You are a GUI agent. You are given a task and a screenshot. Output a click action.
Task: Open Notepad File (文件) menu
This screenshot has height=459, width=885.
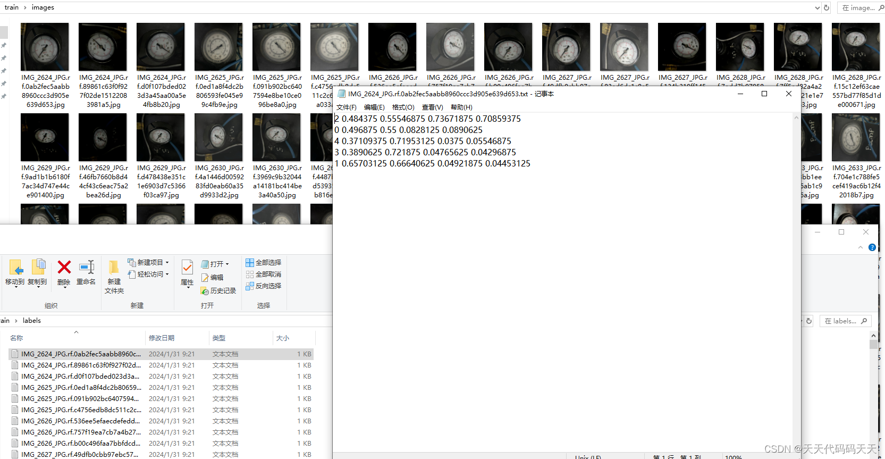(347, 107)
